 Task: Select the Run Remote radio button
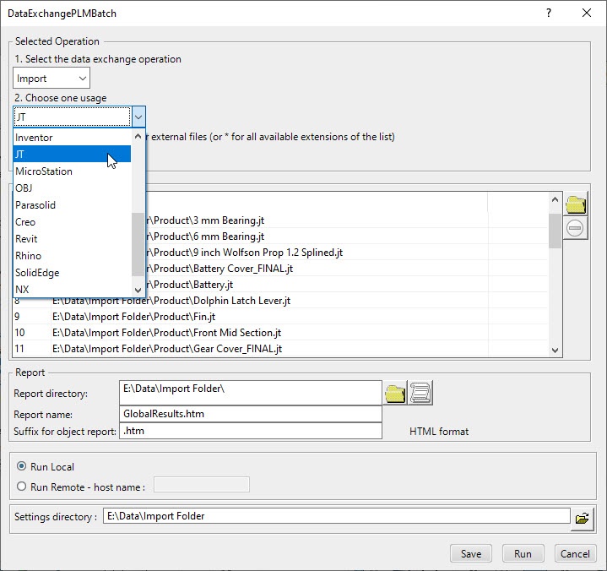21,487
